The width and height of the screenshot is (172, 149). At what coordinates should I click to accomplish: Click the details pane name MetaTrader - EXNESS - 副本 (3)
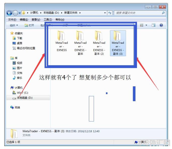tap(43, 131)
